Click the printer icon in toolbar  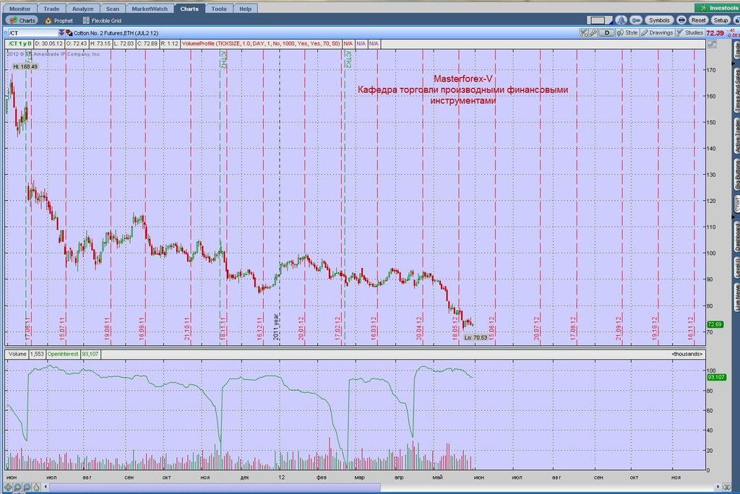[x=681, y=20]
